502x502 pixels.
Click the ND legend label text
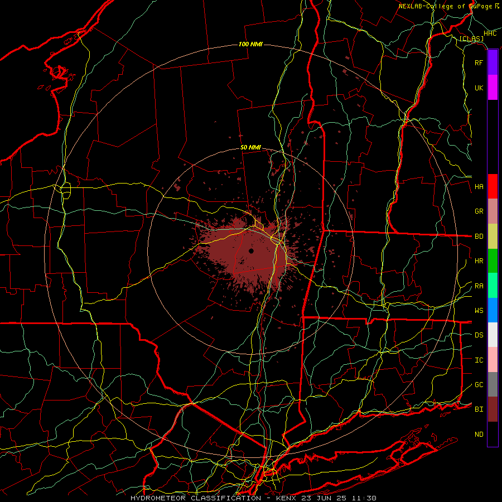479,435
